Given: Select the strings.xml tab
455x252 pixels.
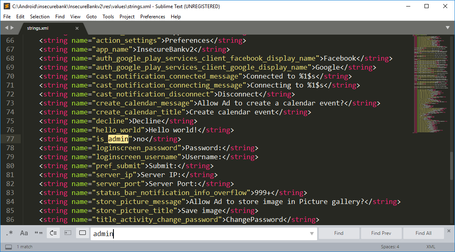Looking at the screenshot, I should [37, 28].
